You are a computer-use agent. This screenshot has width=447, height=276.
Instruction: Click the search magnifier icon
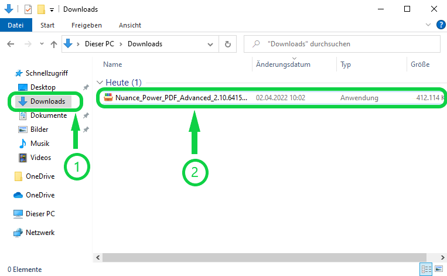[x=256, y=44]
